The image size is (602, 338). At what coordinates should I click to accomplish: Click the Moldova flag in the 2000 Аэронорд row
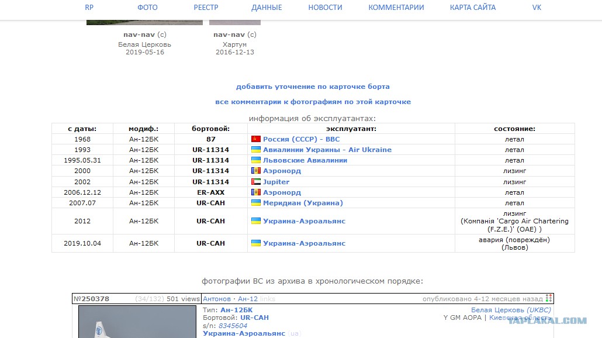click(255, 171)
